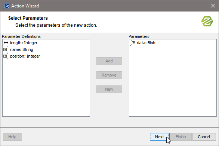Viewport: 219px width, 146px height.
Task: Close the Action Wizard window
Action: click(x=213, y=6)
